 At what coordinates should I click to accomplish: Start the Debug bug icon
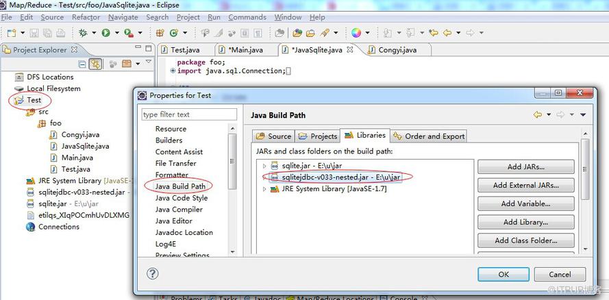[83, 33]
